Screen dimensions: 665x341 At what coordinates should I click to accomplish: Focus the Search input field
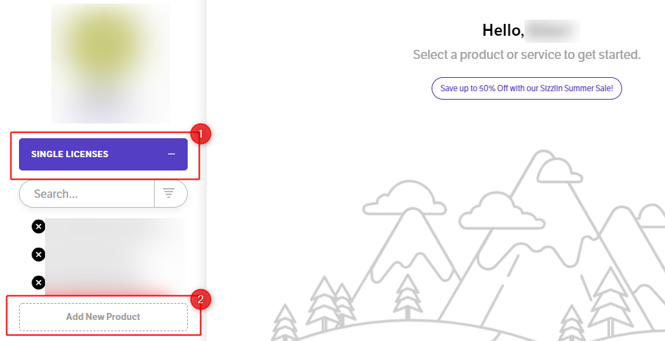point(88,194)
